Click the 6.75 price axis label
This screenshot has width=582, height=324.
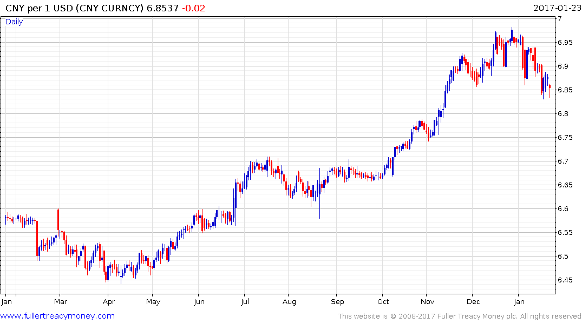click(565, 137)
